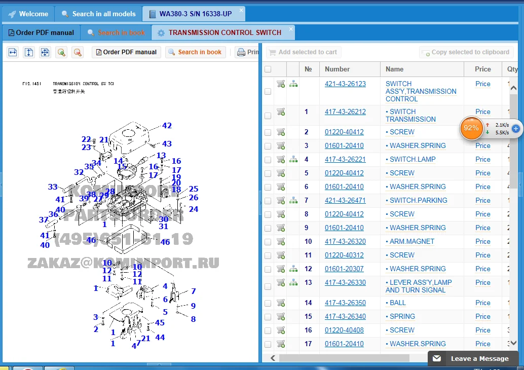Viewport: 524px width, 370px height.
Task: Open structure tree for item 12
Action: tap(293, 269)
